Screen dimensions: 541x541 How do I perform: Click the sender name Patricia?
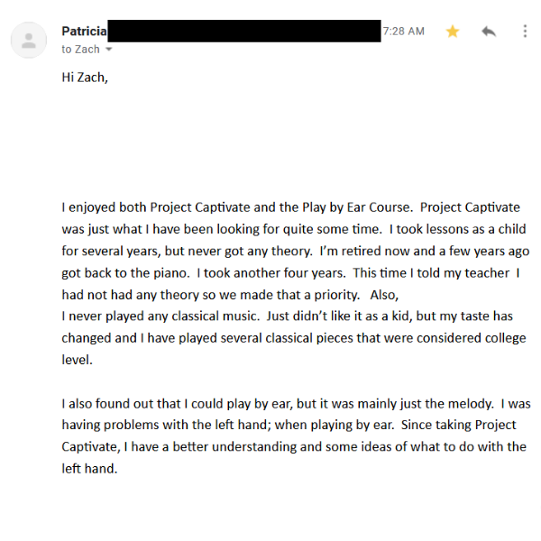(x=84, y=32)
